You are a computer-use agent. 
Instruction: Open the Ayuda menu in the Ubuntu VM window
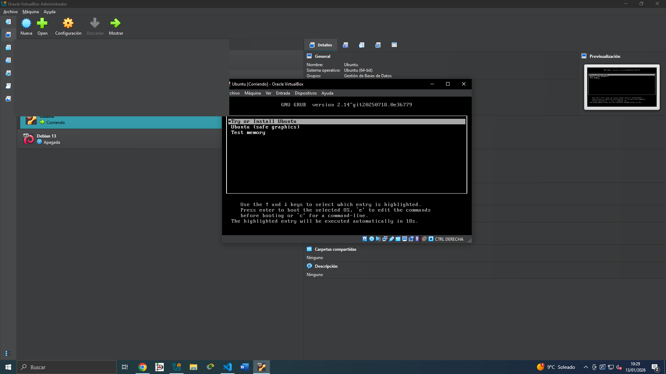pyautogui.click(x=327, y=93)
